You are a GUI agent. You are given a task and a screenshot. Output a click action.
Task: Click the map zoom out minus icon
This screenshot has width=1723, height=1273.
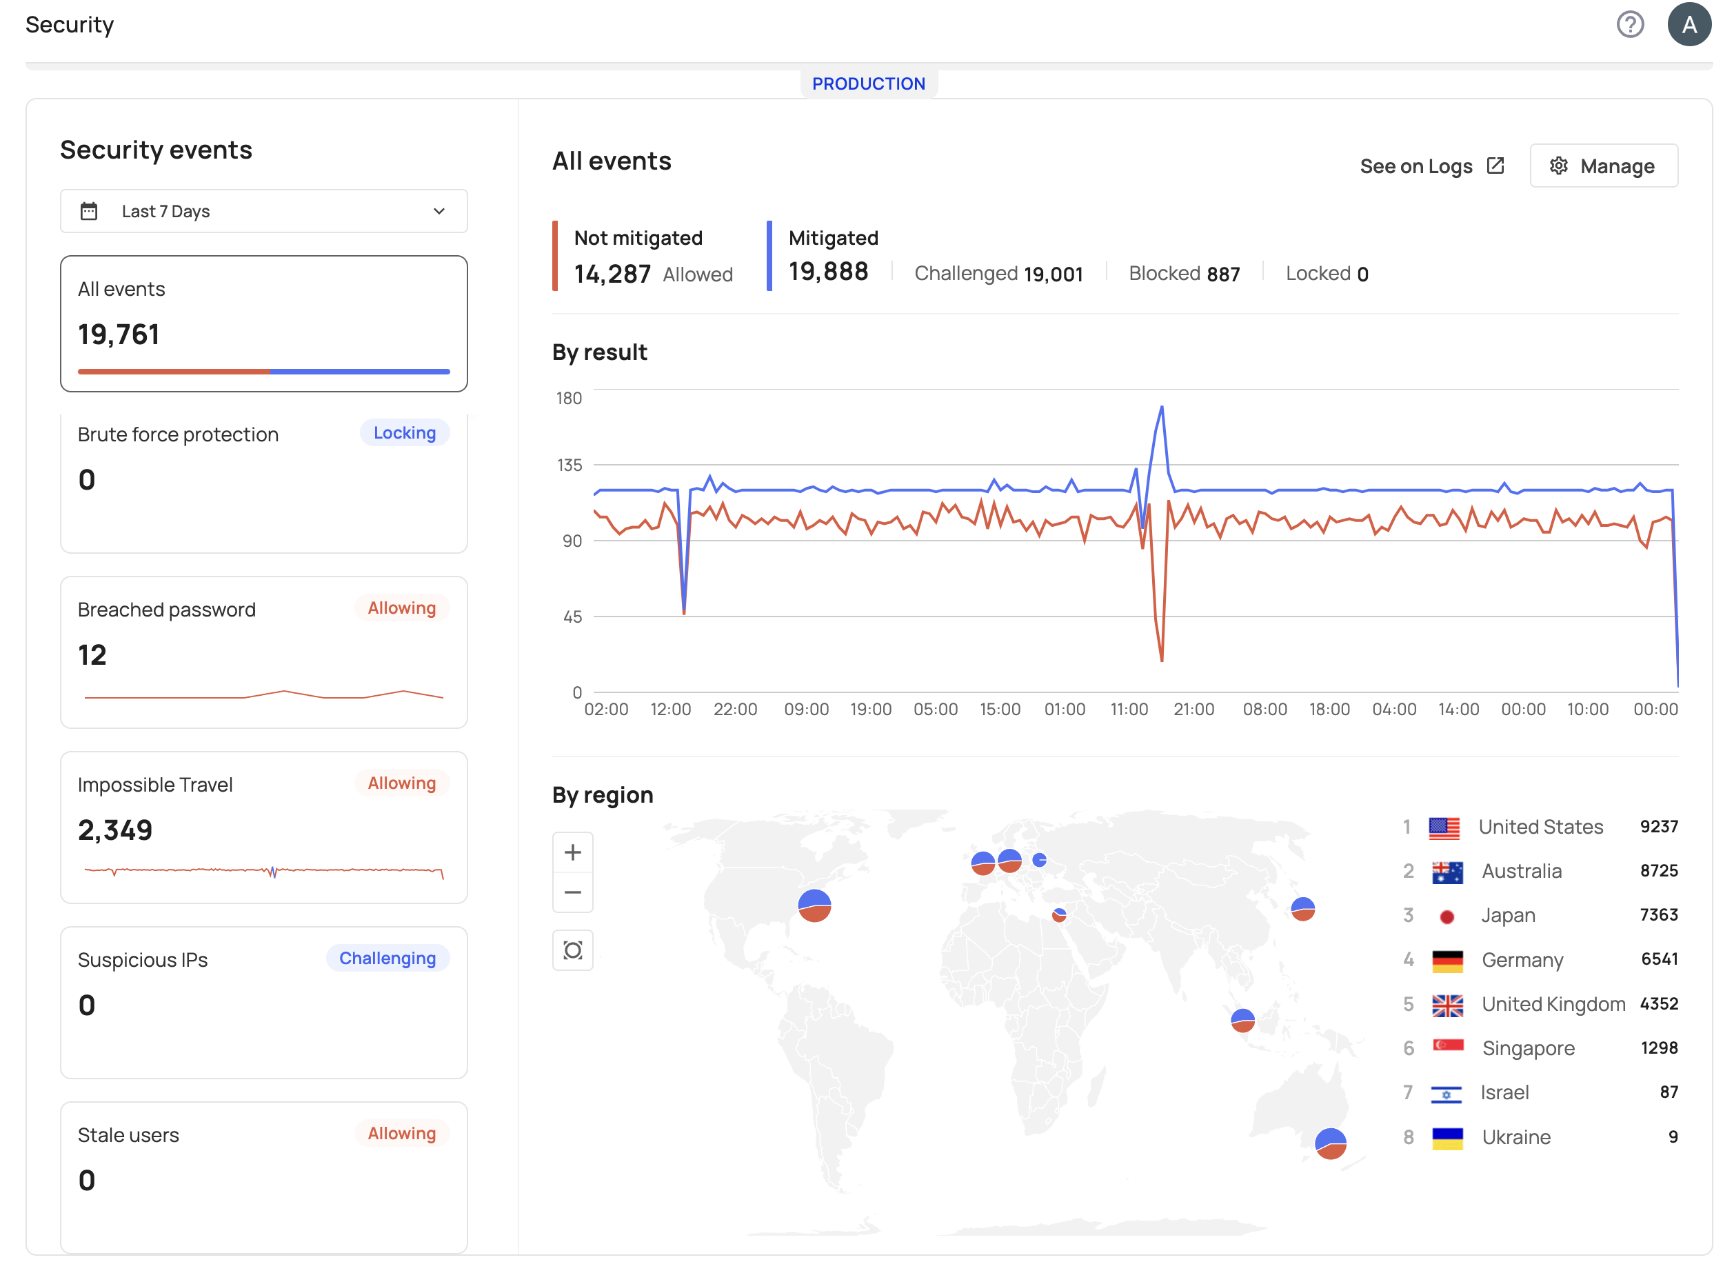(x=572, y=892)
